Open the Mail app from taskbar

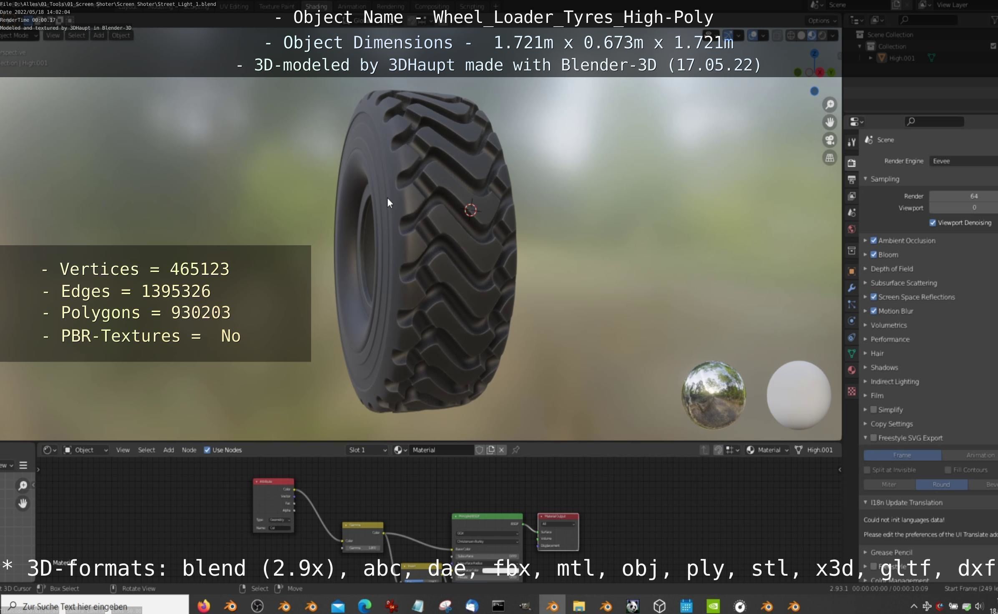coord(337,606)
